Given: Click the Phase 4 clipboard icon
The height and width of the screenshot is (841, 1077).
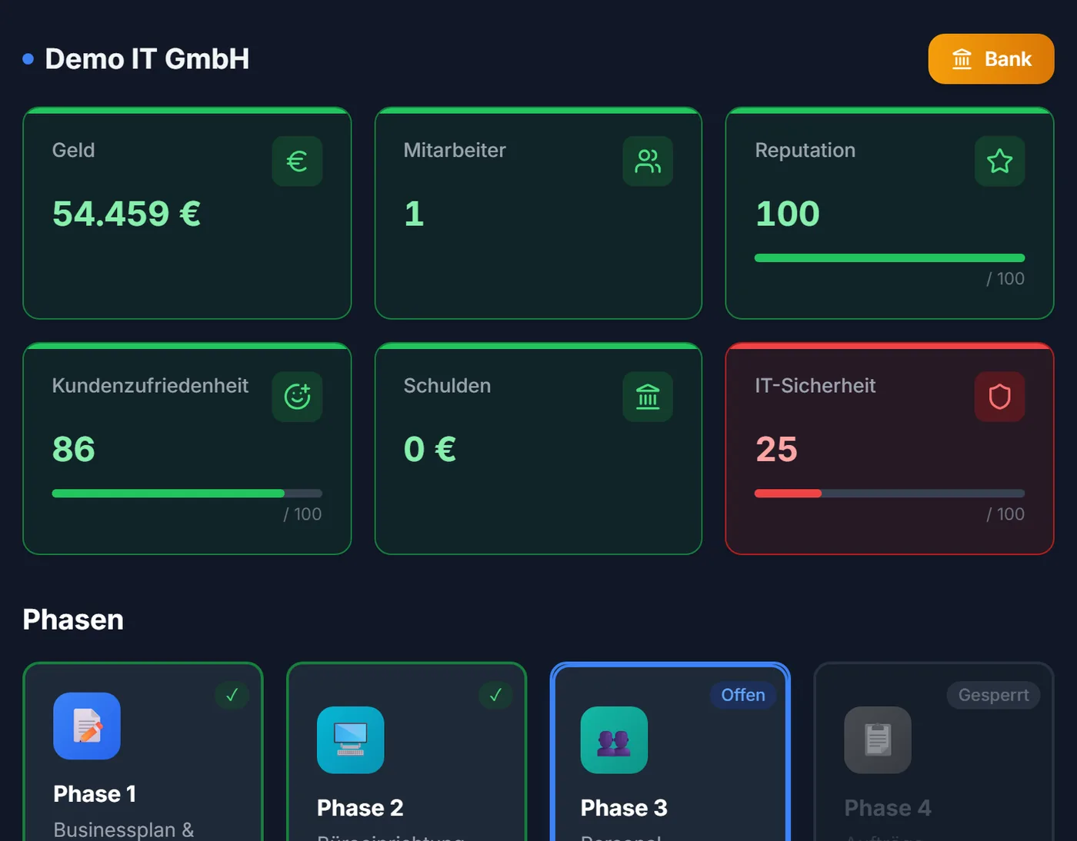Looking at the screenshot, I should 878,740.
